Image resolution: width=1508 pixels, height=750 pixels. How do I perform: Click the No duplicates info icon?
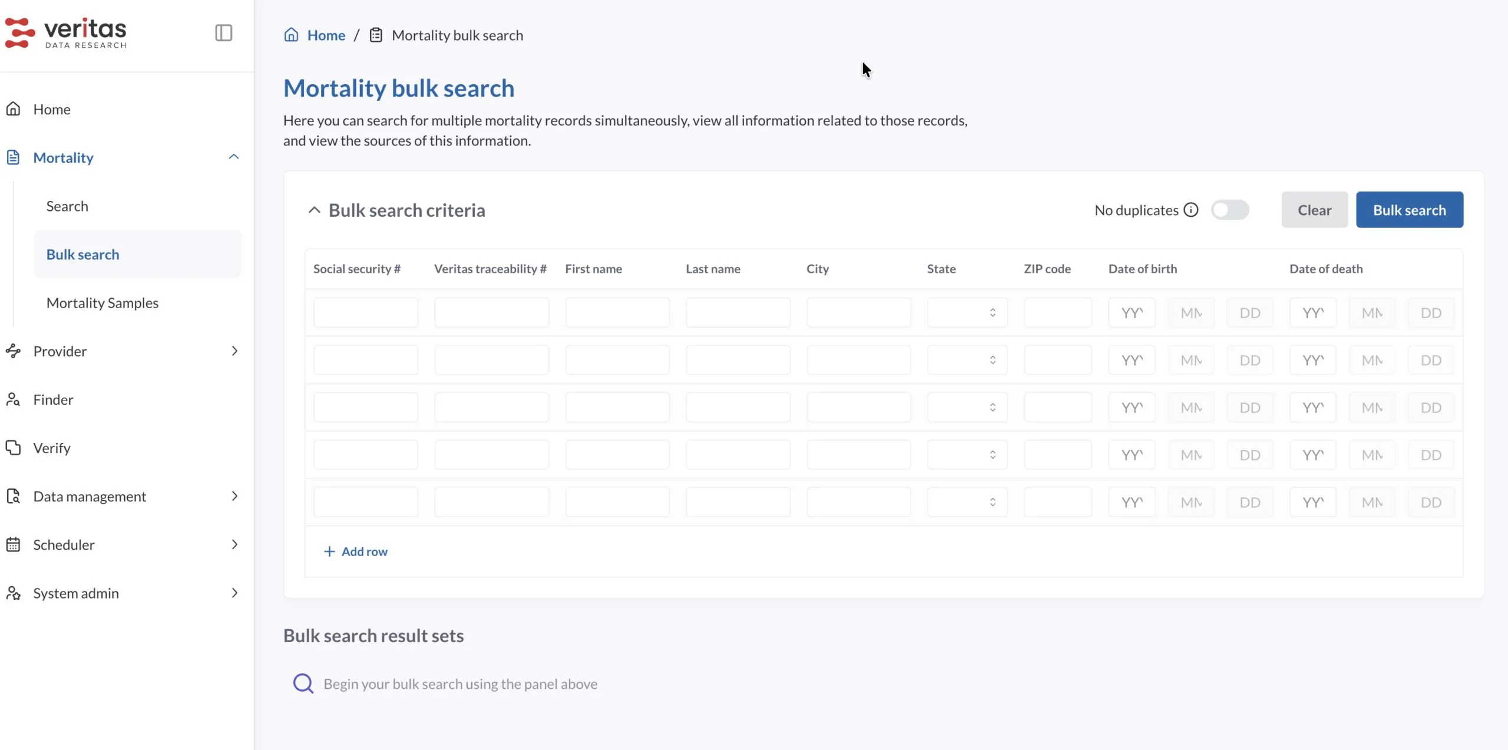1191,210
